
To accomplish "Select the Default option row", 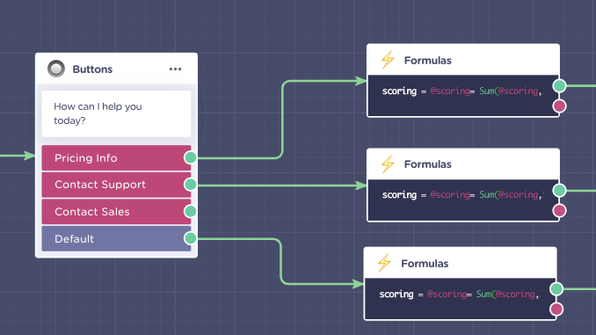I will point(116,239).
